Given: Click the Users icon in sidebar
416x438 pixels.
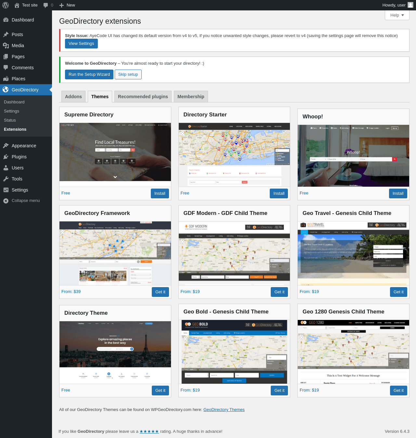Looking at the screenshot, I should 6,168.
